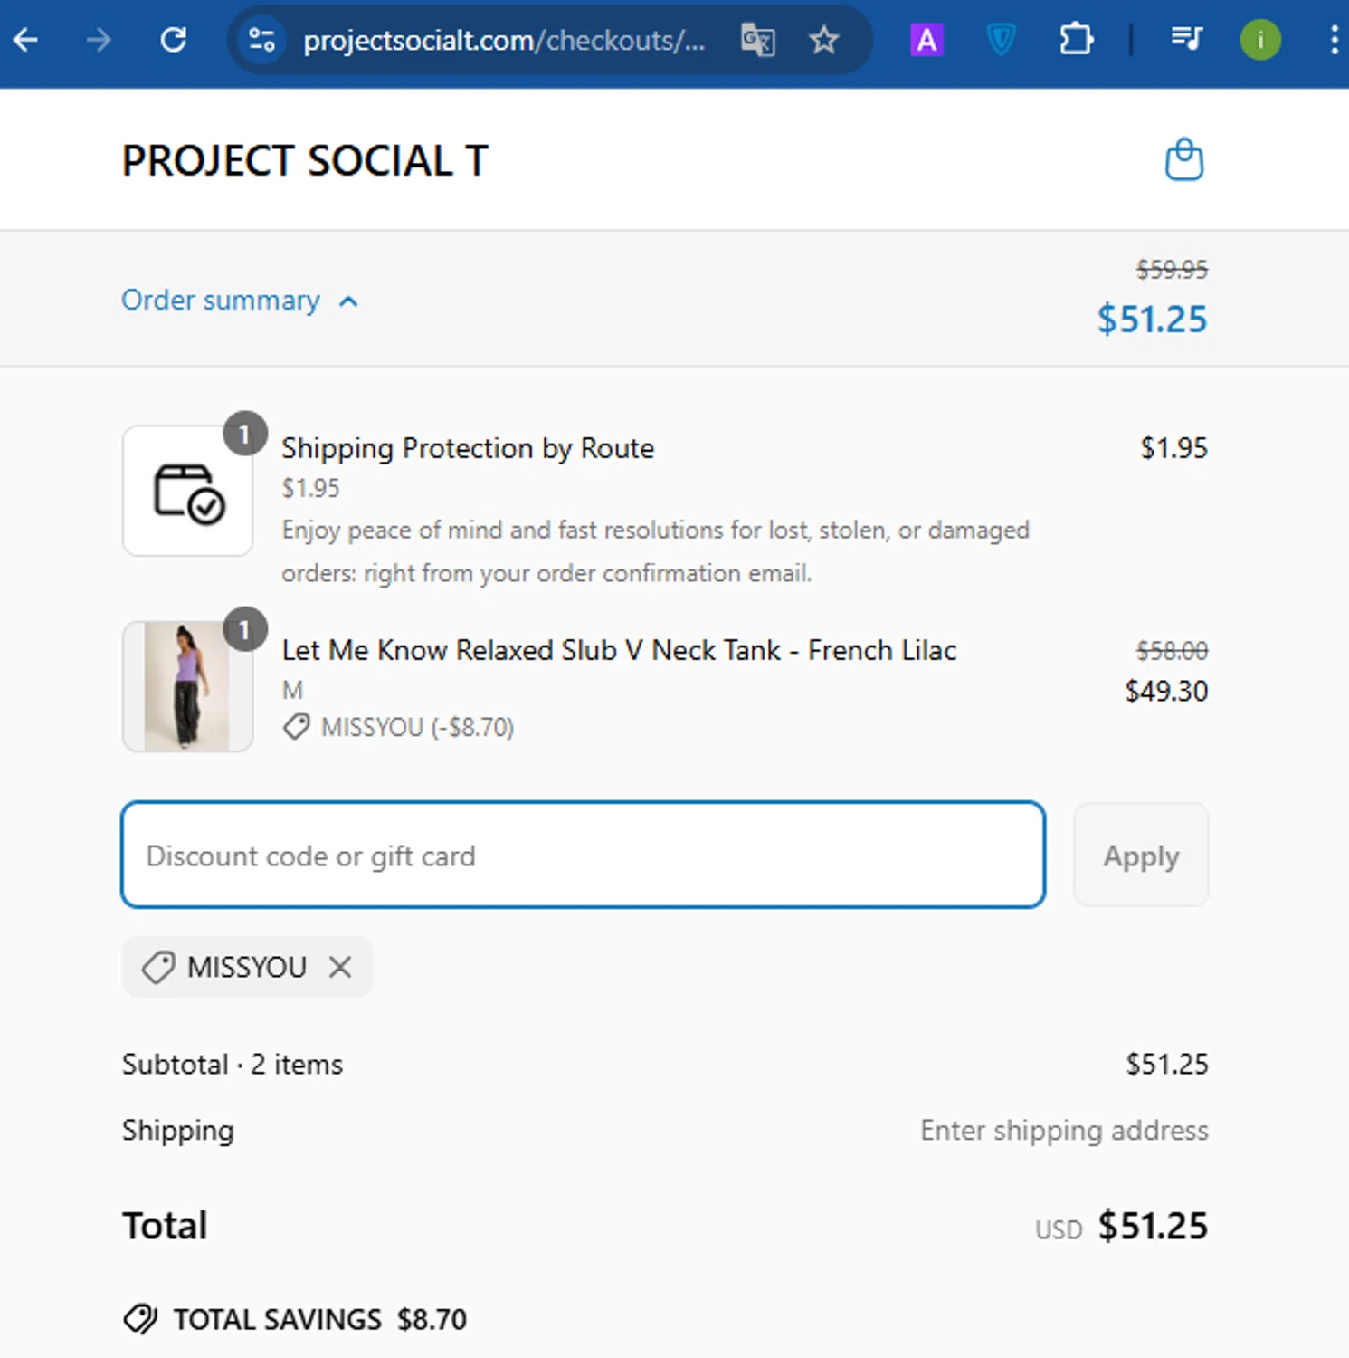Collapse the Order summary section

point(240,301)
